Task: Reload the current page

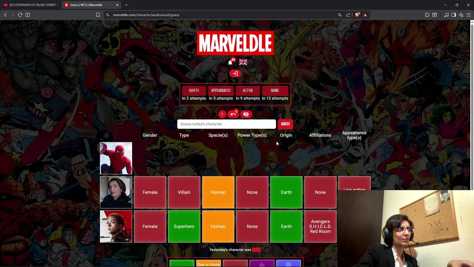Action: pos(20,15)
